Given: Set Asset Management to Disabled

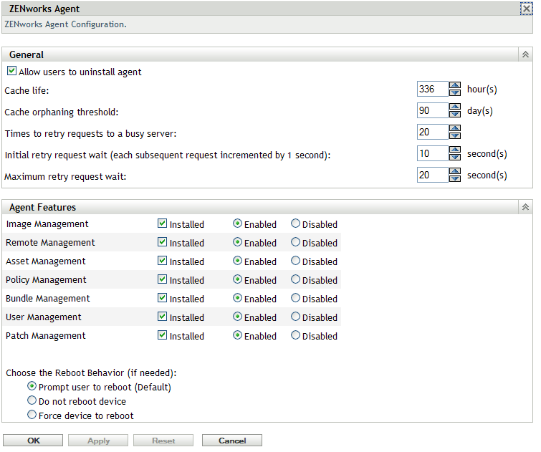Looking at the screenshot, I should click(296, 261).
